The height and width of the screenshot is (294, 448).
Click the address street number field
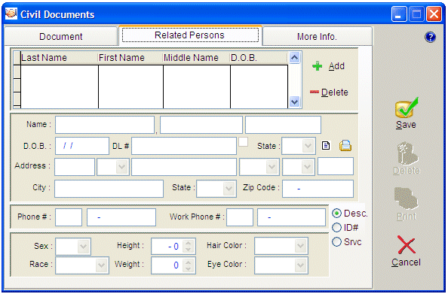[x=75, y=167]
